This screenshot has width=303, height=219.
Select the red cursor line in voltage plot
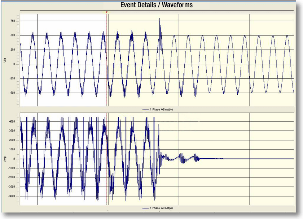click(x=107, y=72)
